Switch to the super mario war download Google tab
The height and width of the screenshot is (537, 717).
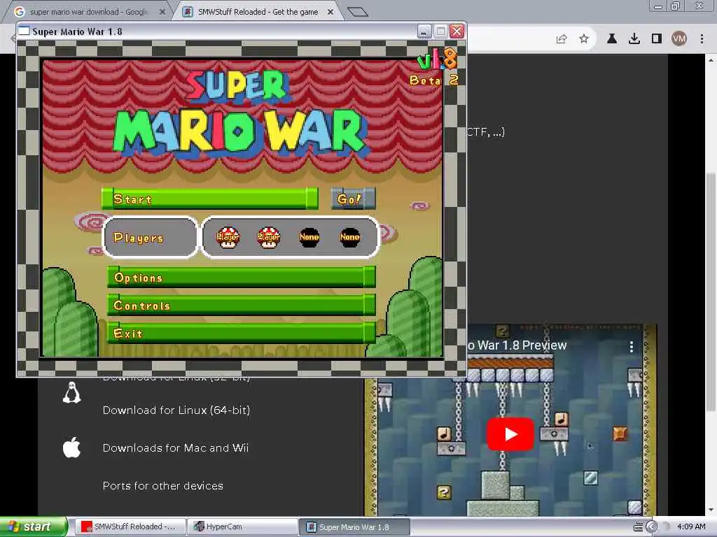(90, 12)
